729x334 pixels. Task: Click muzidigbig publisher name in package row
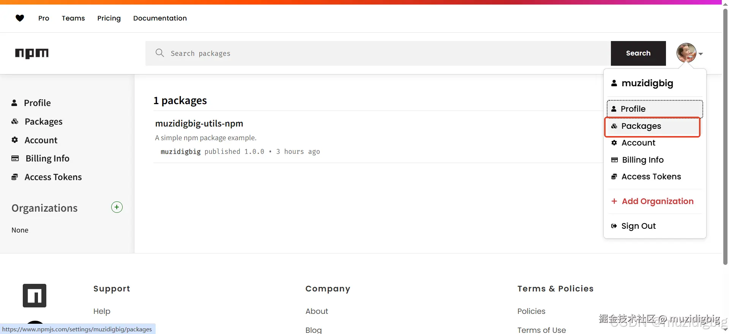(180, 151)
